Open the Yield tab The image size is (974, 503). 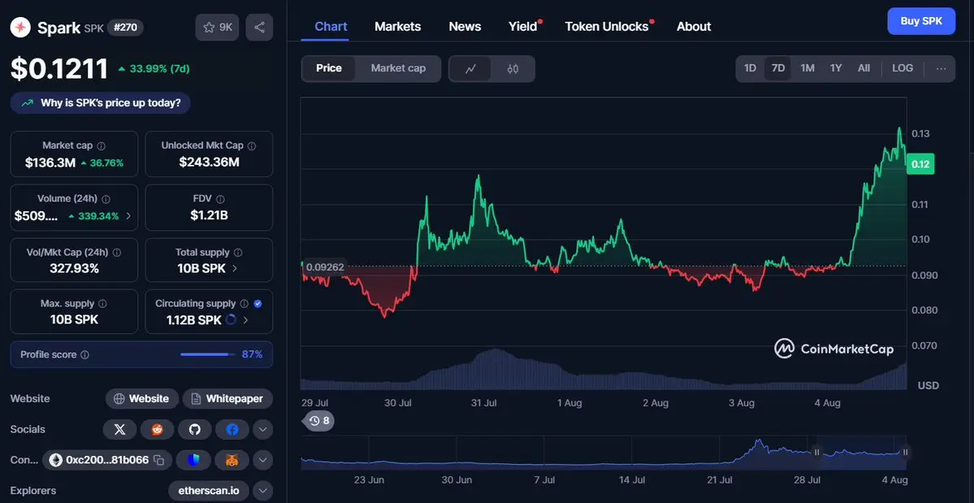pyautogui.click(x=523, y=27)
